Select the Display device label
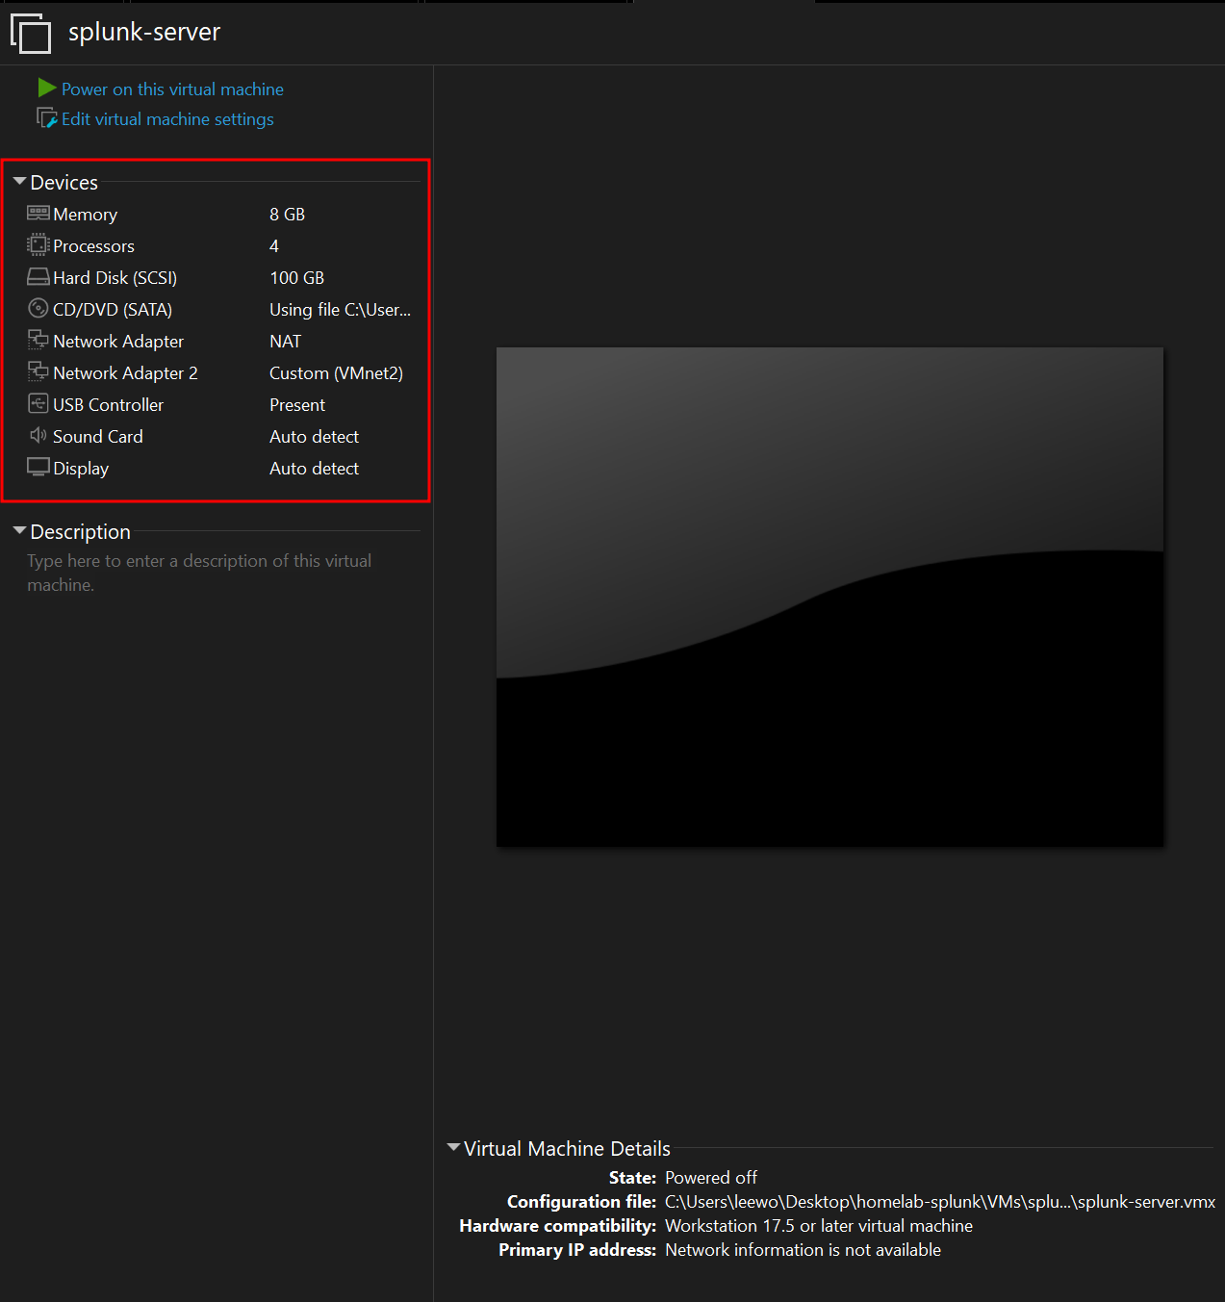 click(81, 469)
